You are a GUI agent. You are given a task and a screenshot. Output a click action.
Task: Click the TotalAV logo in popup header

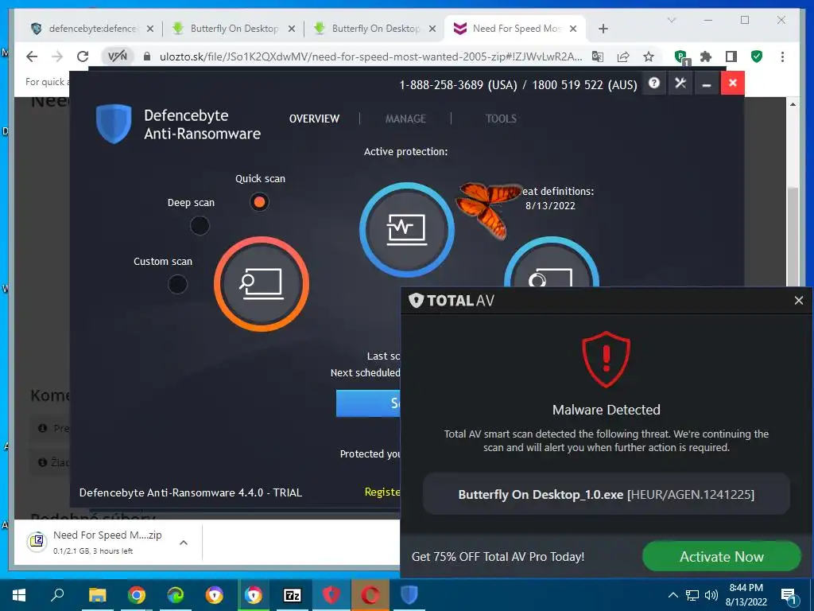click(x=452, y=300)
